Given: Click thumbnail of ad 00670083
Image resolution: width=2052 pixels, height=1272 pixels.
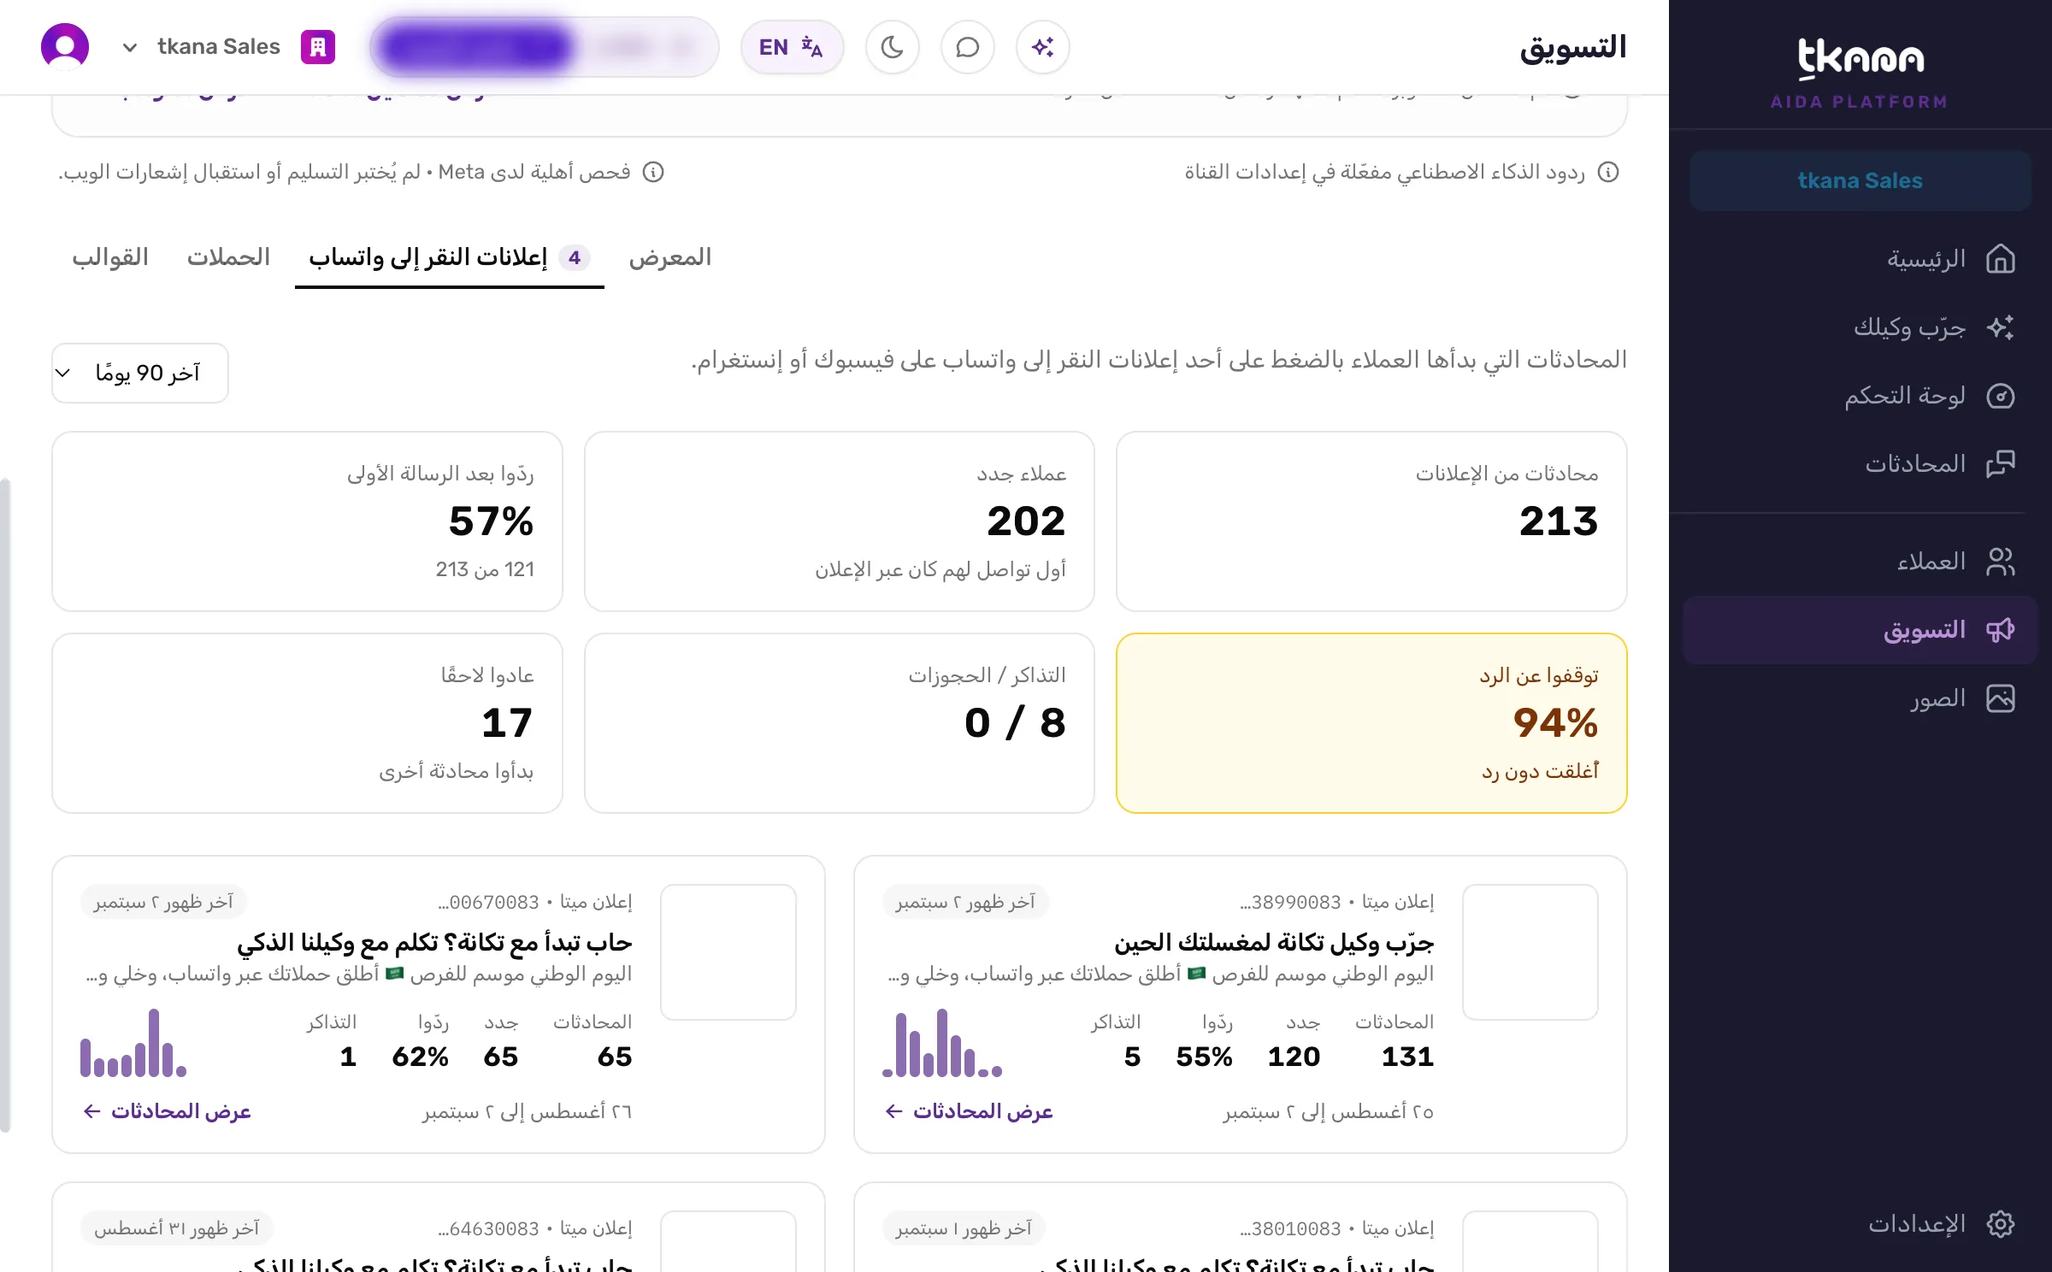Looking at the screenshot, I should click(728, 952).
